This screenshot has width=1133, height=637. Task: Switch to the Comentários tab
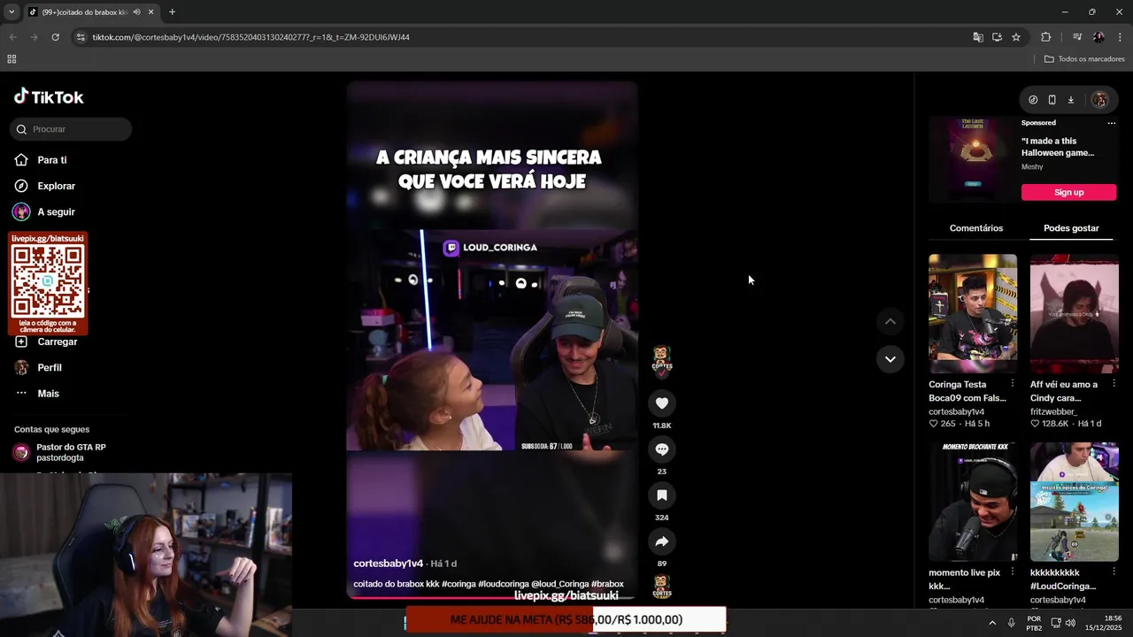[x=976, y=228]
